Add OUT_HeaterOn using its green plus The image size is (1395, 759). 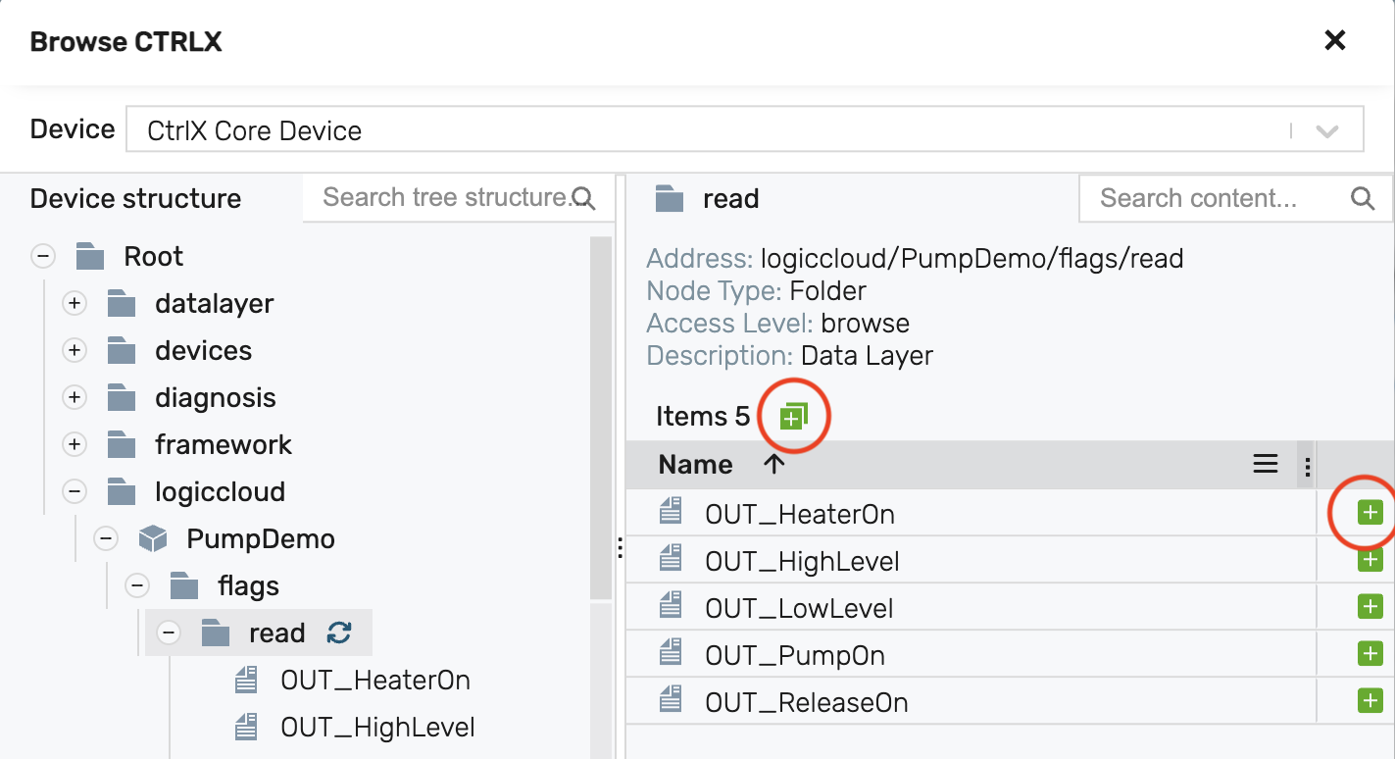click(1370, 513)
